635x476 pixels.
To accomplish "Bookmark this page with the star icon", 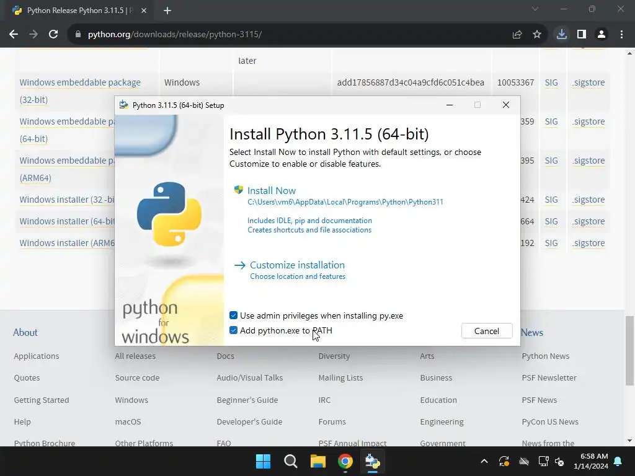I will click(x=537, y=35).
